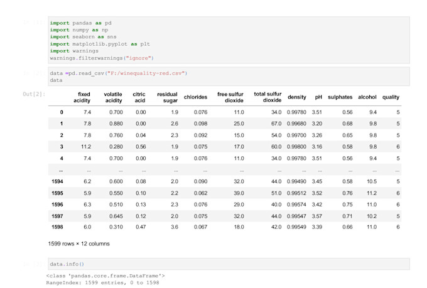Click the import statements code cell
427x288 pixels.
pos(229,40)
